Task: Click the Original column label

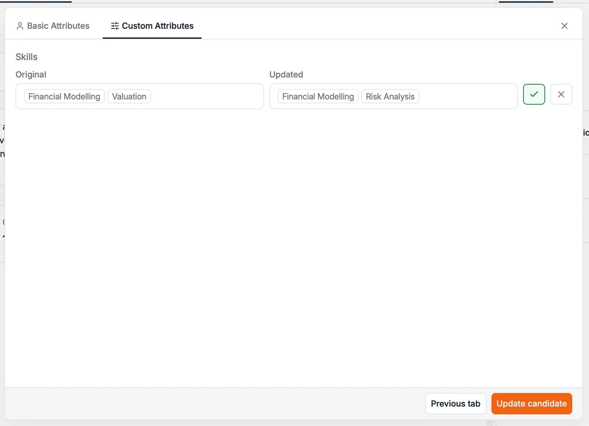Action: tap(31, 75)
